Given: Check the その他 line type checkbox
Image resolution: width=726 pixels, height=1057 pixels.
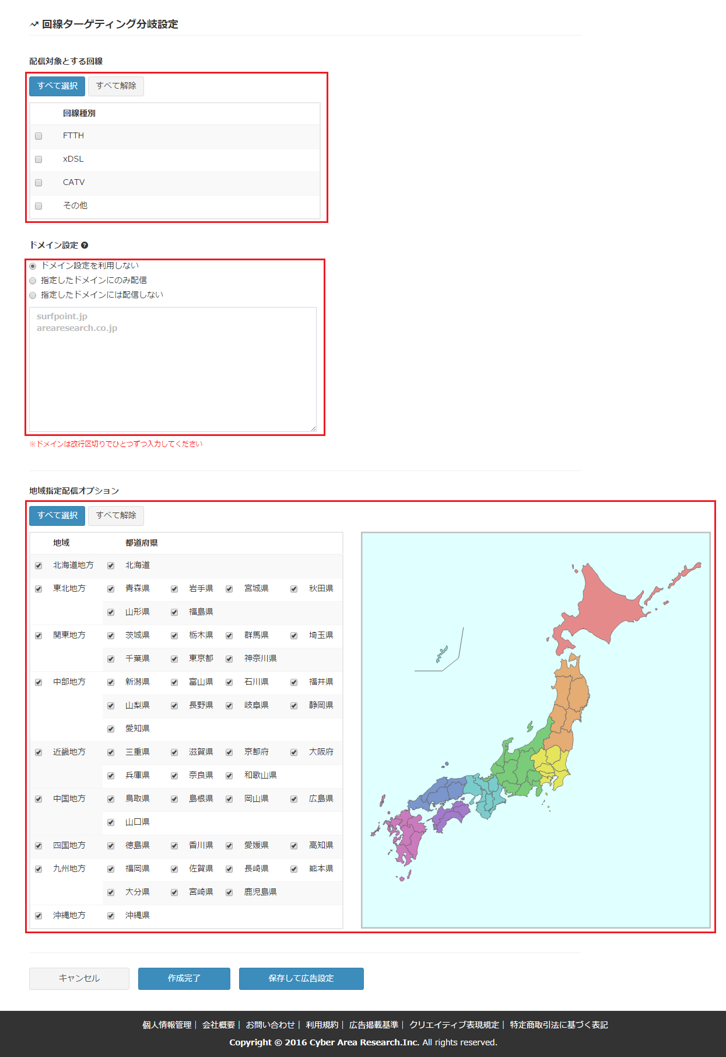Looking at the screenshot, I should [x=38, y=206].
